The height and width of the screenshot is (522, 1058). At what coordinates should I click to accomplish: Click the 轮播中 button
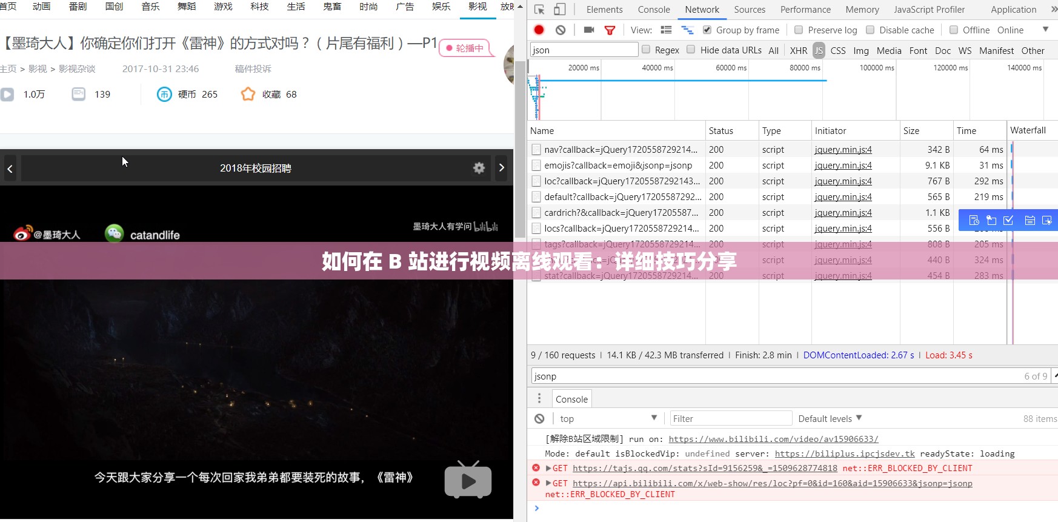(465, 48)
